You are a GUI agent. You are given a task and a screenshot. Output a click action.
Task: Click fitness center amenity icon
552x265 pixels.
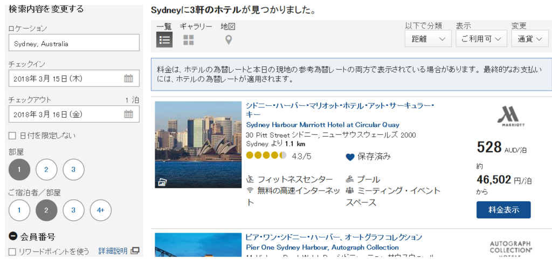coord(250,179)
